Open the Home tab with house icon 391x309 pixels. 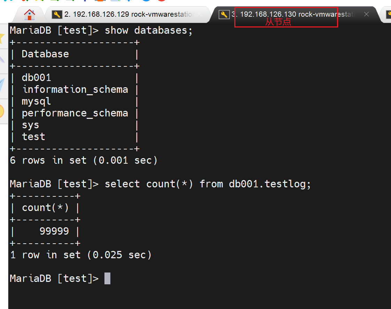[30, 15]
